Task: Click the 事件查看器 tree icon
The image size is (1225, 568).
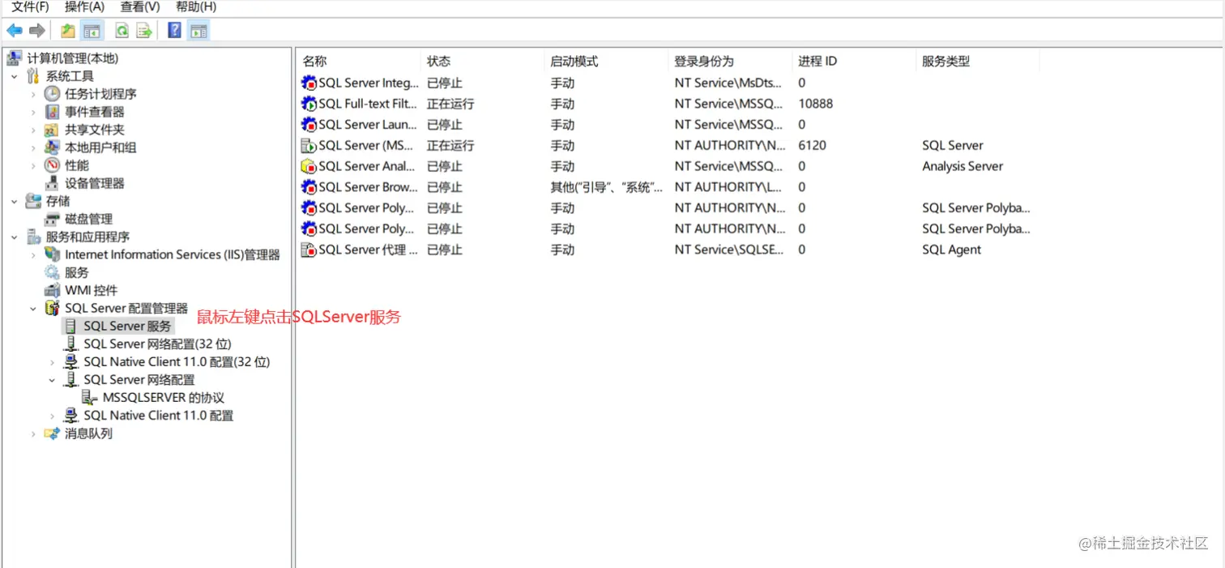Action: click(x=52, y=112)
